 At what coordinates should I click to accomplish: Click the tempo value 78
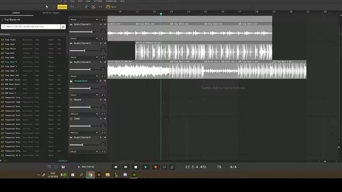[219, 167]
